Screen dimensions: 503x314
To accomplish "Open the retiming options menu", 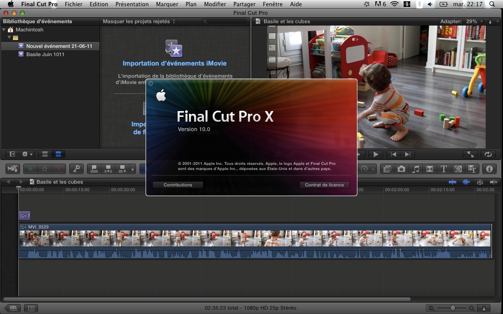I will click(x=367, y=169).
